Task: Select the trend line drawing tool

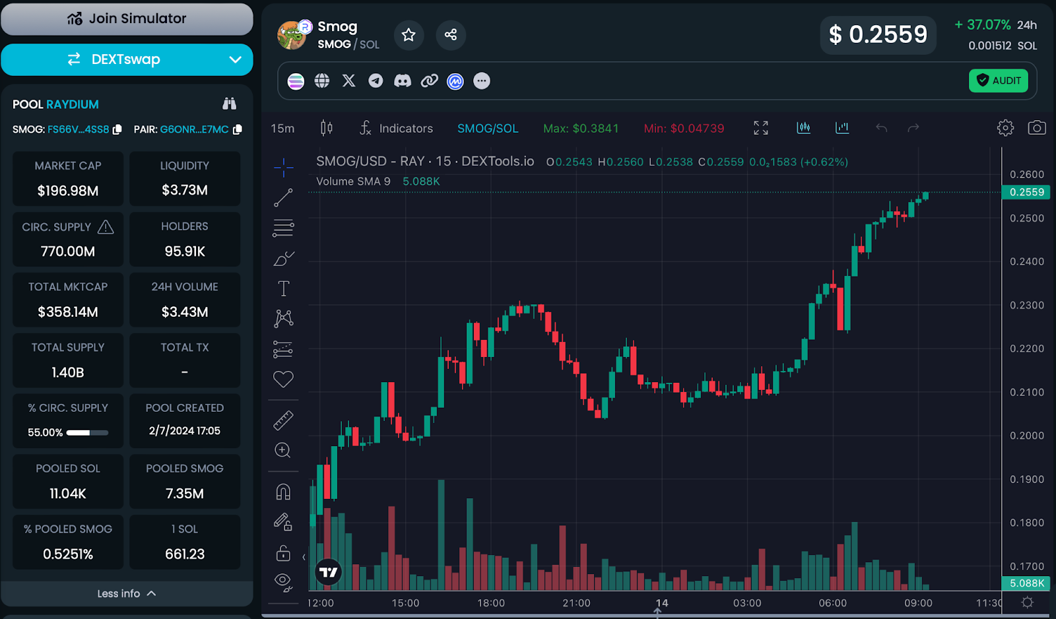Action: [284, 198]
